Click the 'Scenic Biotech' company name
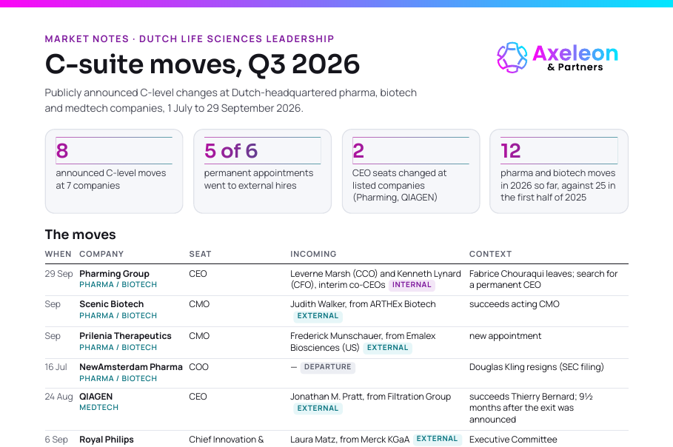This screenshot has height=447, width=673. coord(112,304)
